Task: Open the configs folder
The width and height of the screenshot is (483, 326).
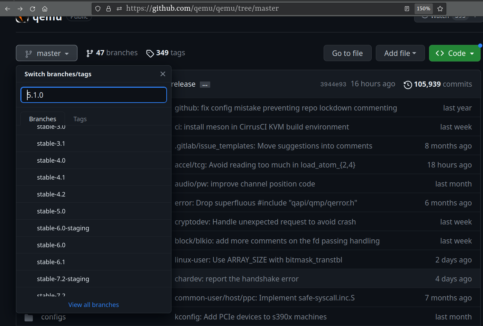Action: click(x=53, y=317)
